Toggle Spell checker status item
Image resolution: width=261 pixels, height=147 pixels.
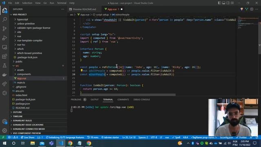point(176,138)
